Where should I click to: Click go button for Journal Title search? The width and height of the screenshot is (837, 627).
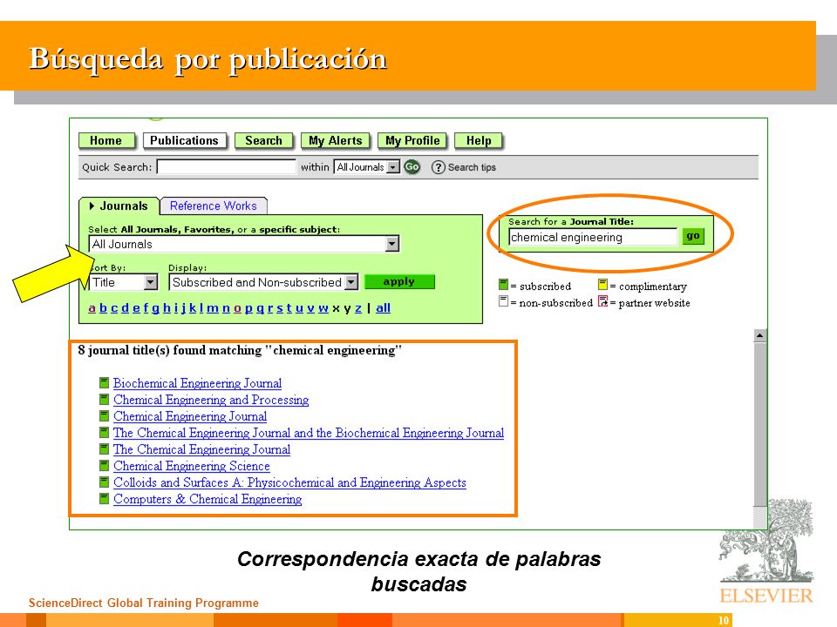point(693,236)
